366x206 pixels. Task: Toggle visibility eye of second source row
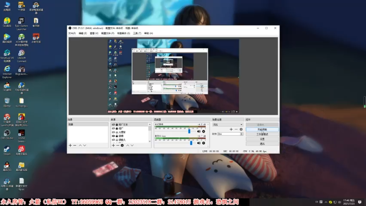coord(113,129)
